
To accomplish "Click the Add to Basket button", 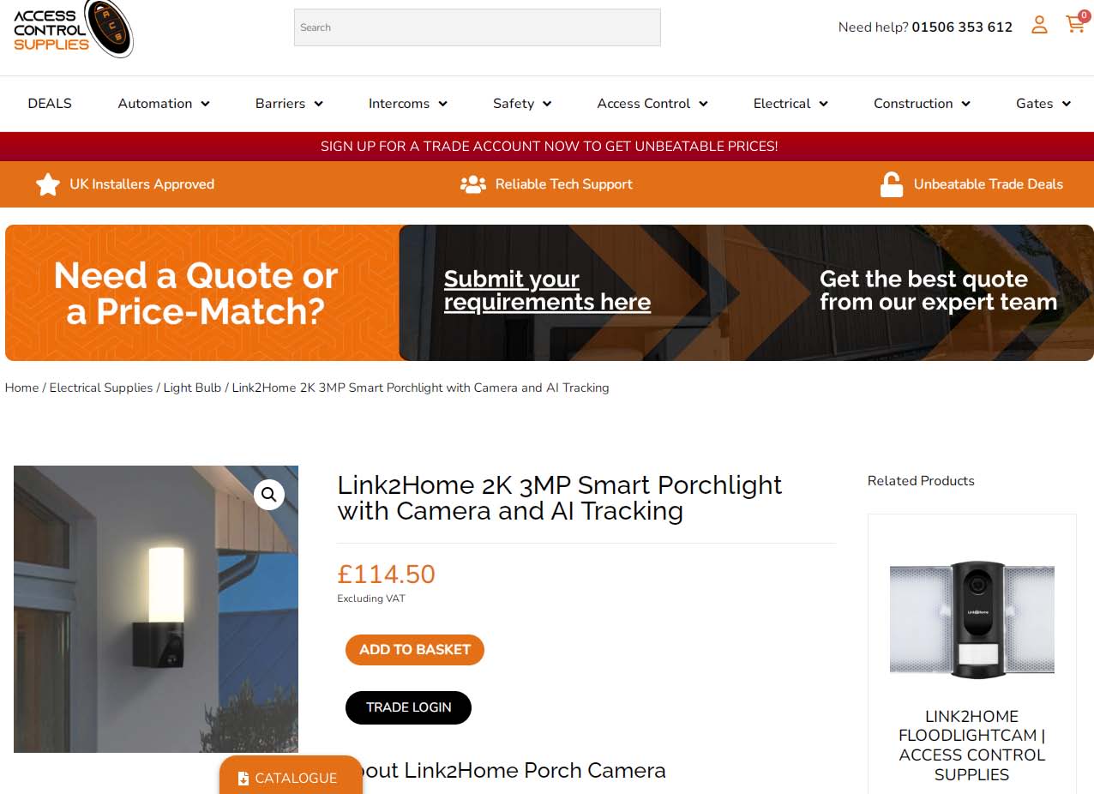I will [x=415, y=650].
